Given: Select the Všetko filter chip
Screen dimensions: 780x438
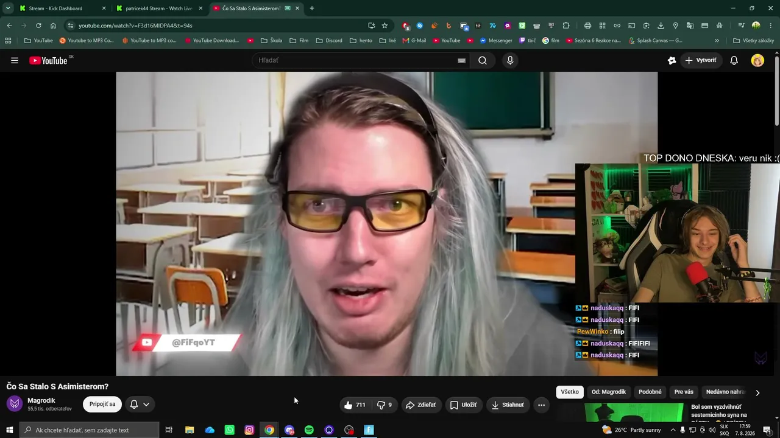Looking at the screenshot, I should tap(570, 392).
